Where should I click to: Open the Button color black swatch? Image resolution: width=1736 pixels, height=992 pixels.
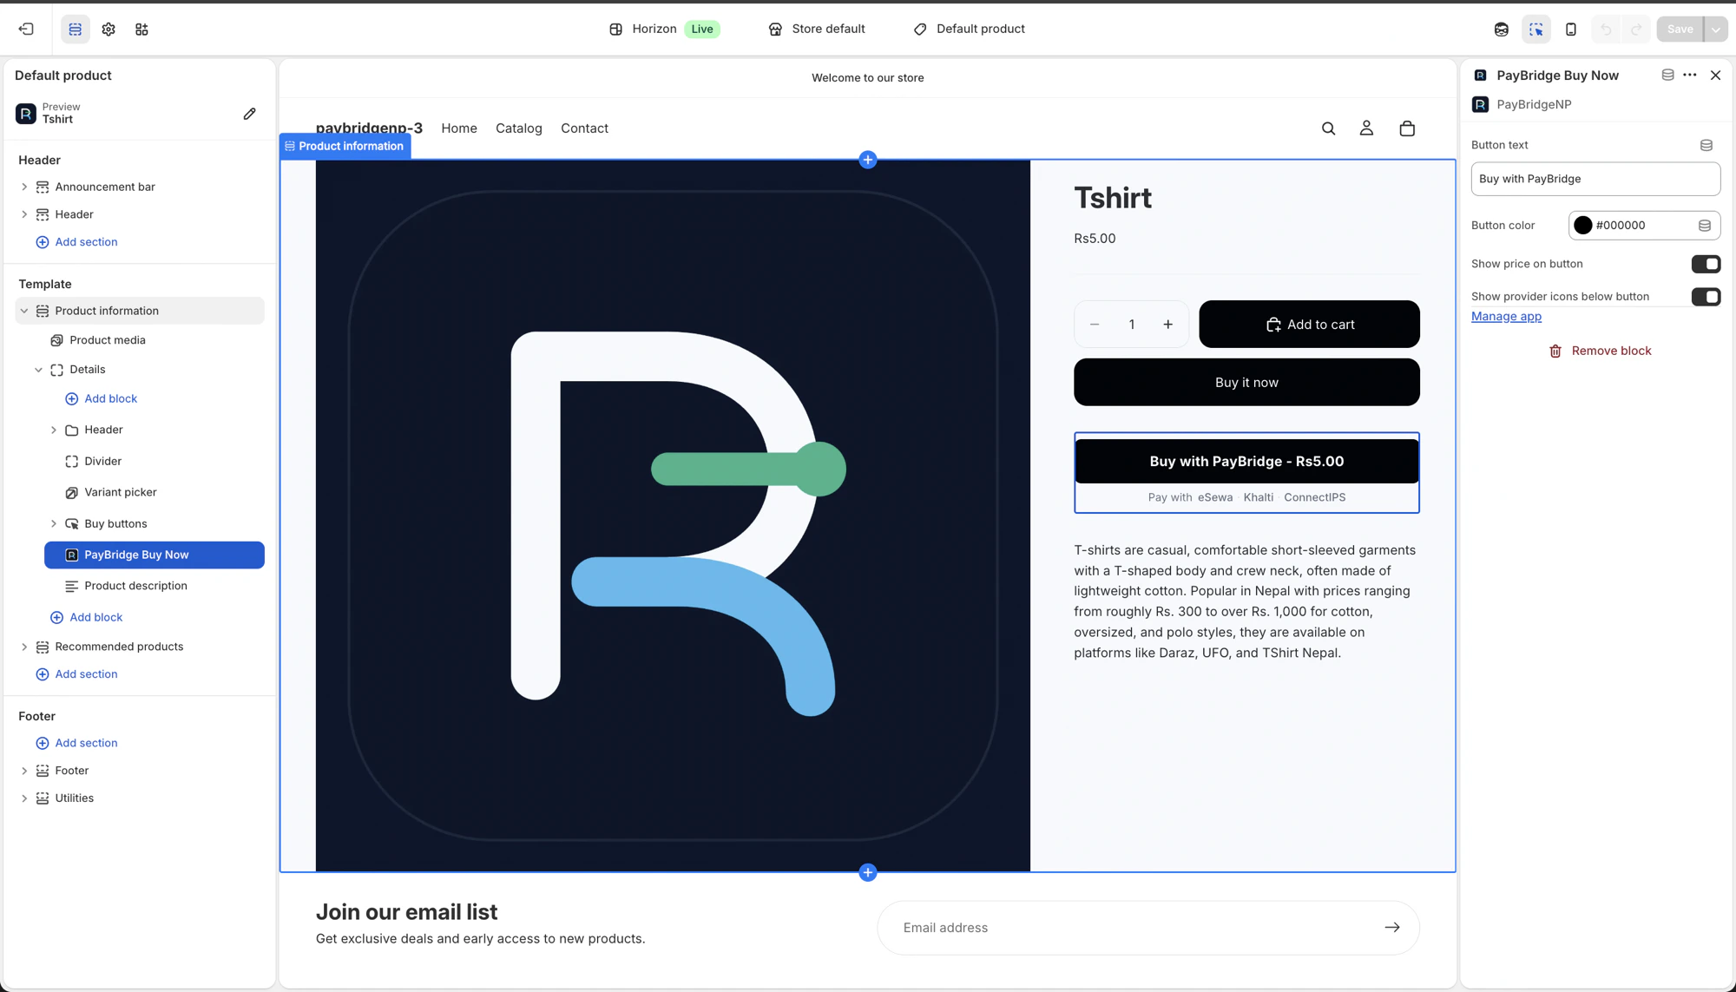[1583, 226]
